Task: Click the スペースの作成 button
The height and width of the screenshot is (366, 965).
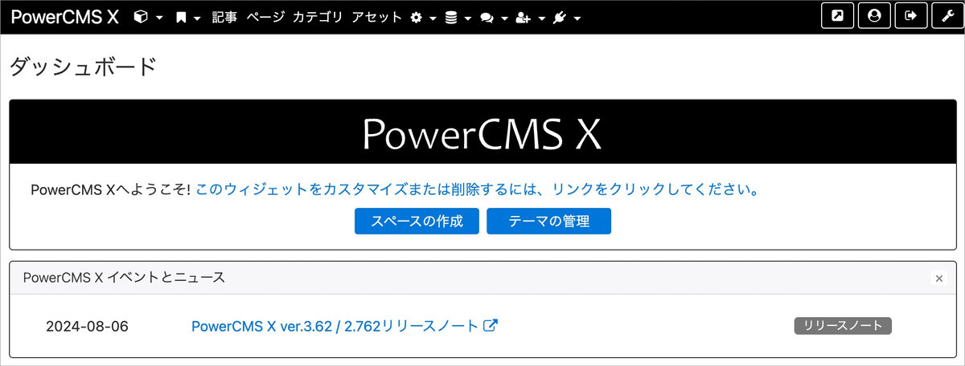Action: coord(417,222)
